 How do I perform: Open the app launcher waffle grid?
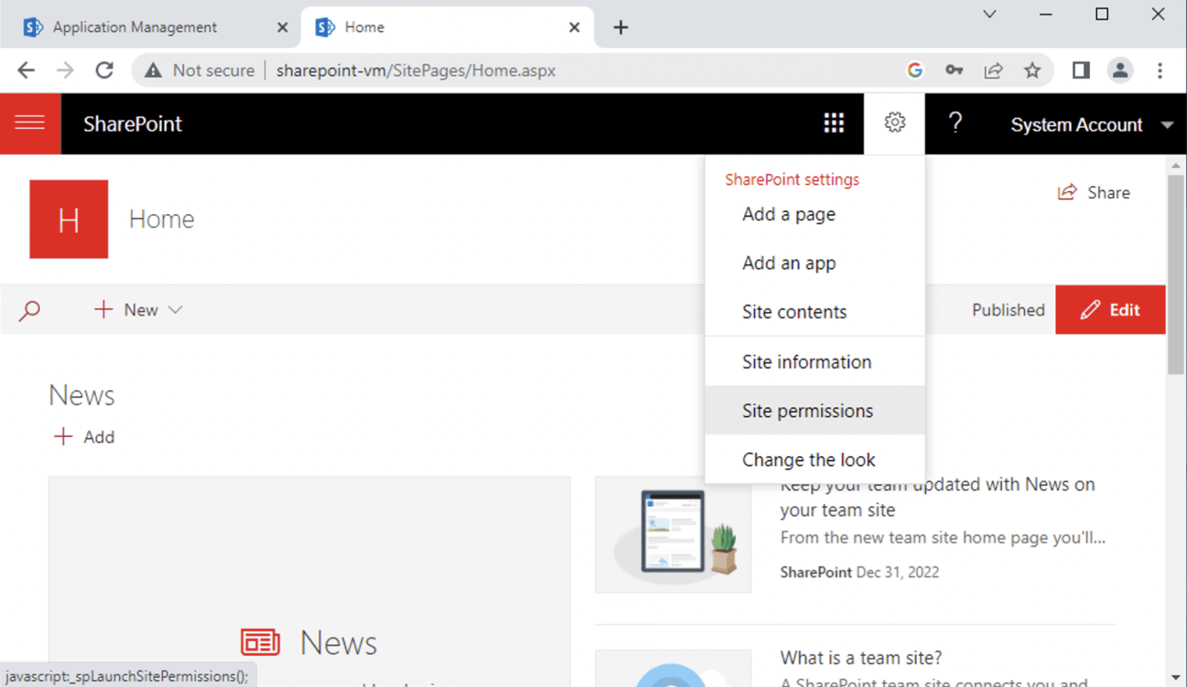coord(833,123)
